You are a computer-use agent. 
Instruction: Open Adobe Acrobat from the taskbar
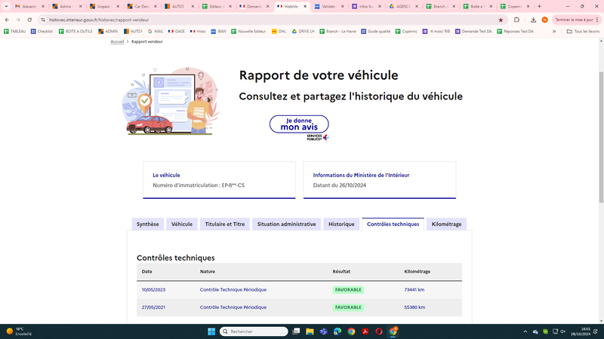coord(365,331)
